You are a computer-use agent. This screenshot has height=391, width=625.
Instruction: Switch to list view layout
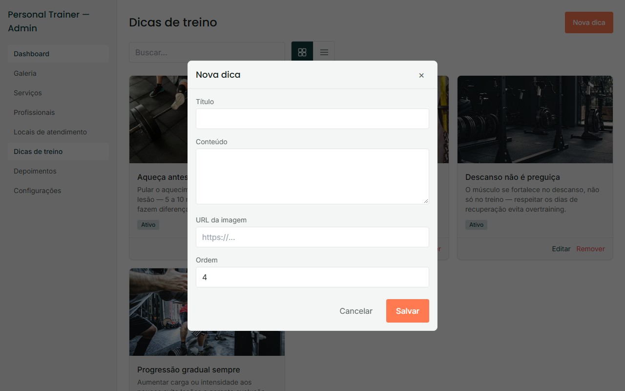point(324,52)
